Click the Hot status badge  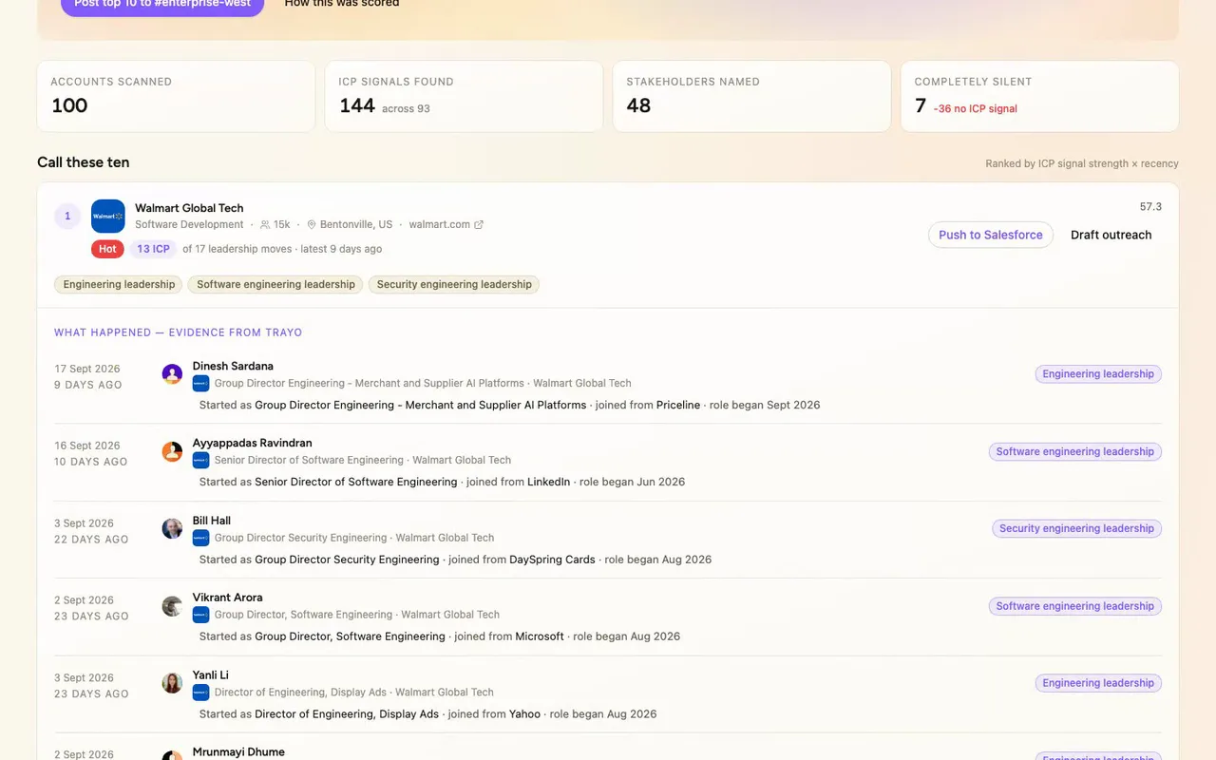[107, 249]
